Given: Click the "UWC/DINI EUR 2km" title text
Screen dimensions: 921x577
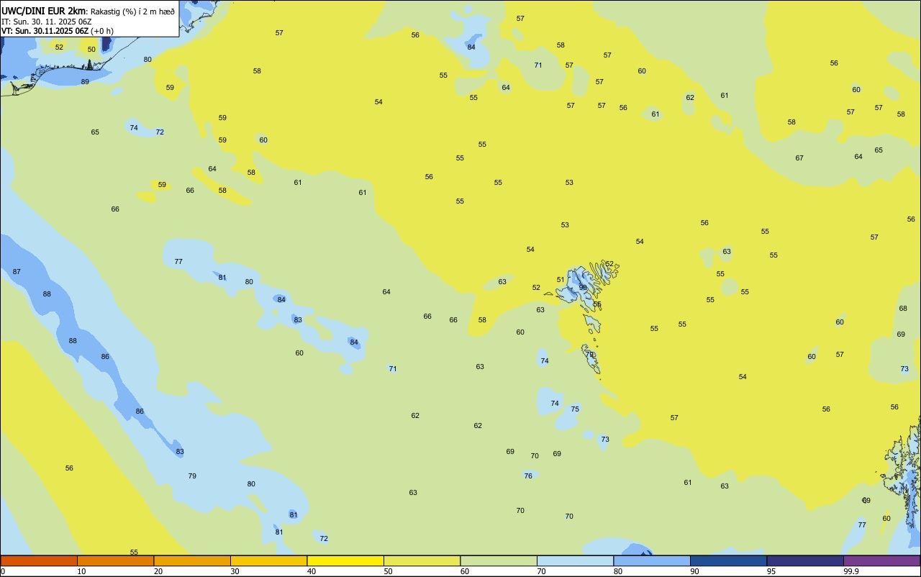Looking at the screenshot, I should tap(43, 11).
